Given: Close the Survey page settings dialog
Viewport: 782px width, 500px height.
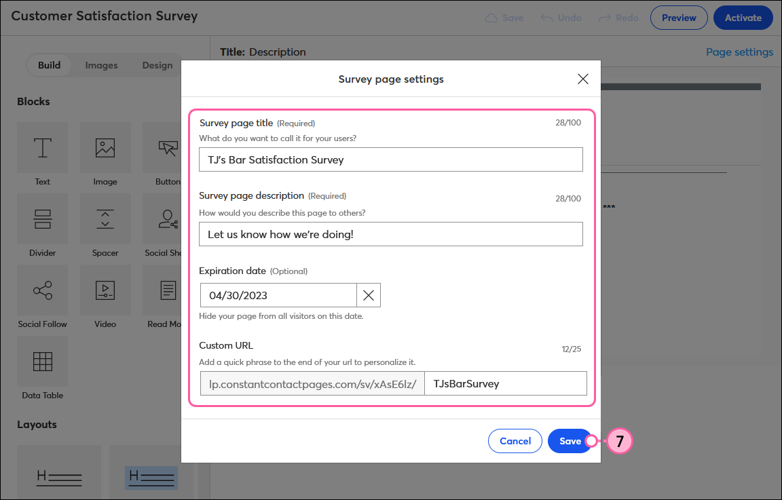Looking at the screenshot, I should (583, 79).
